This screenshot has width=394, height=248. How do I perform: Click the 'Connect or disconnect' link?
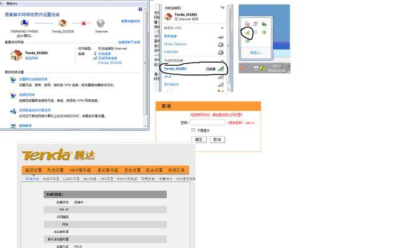[129, 42]
